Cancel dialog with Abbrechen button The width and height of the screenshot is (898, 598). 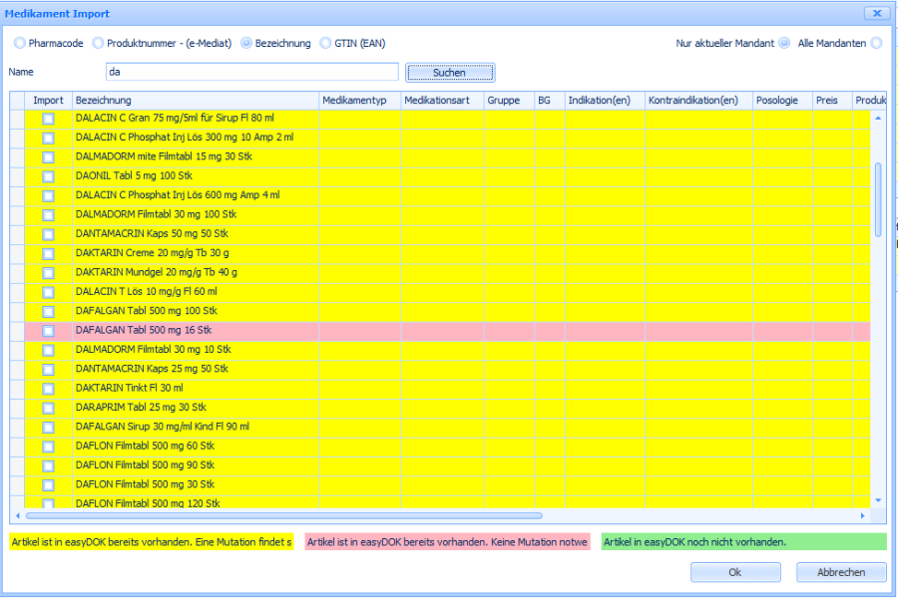coord(841,572)
